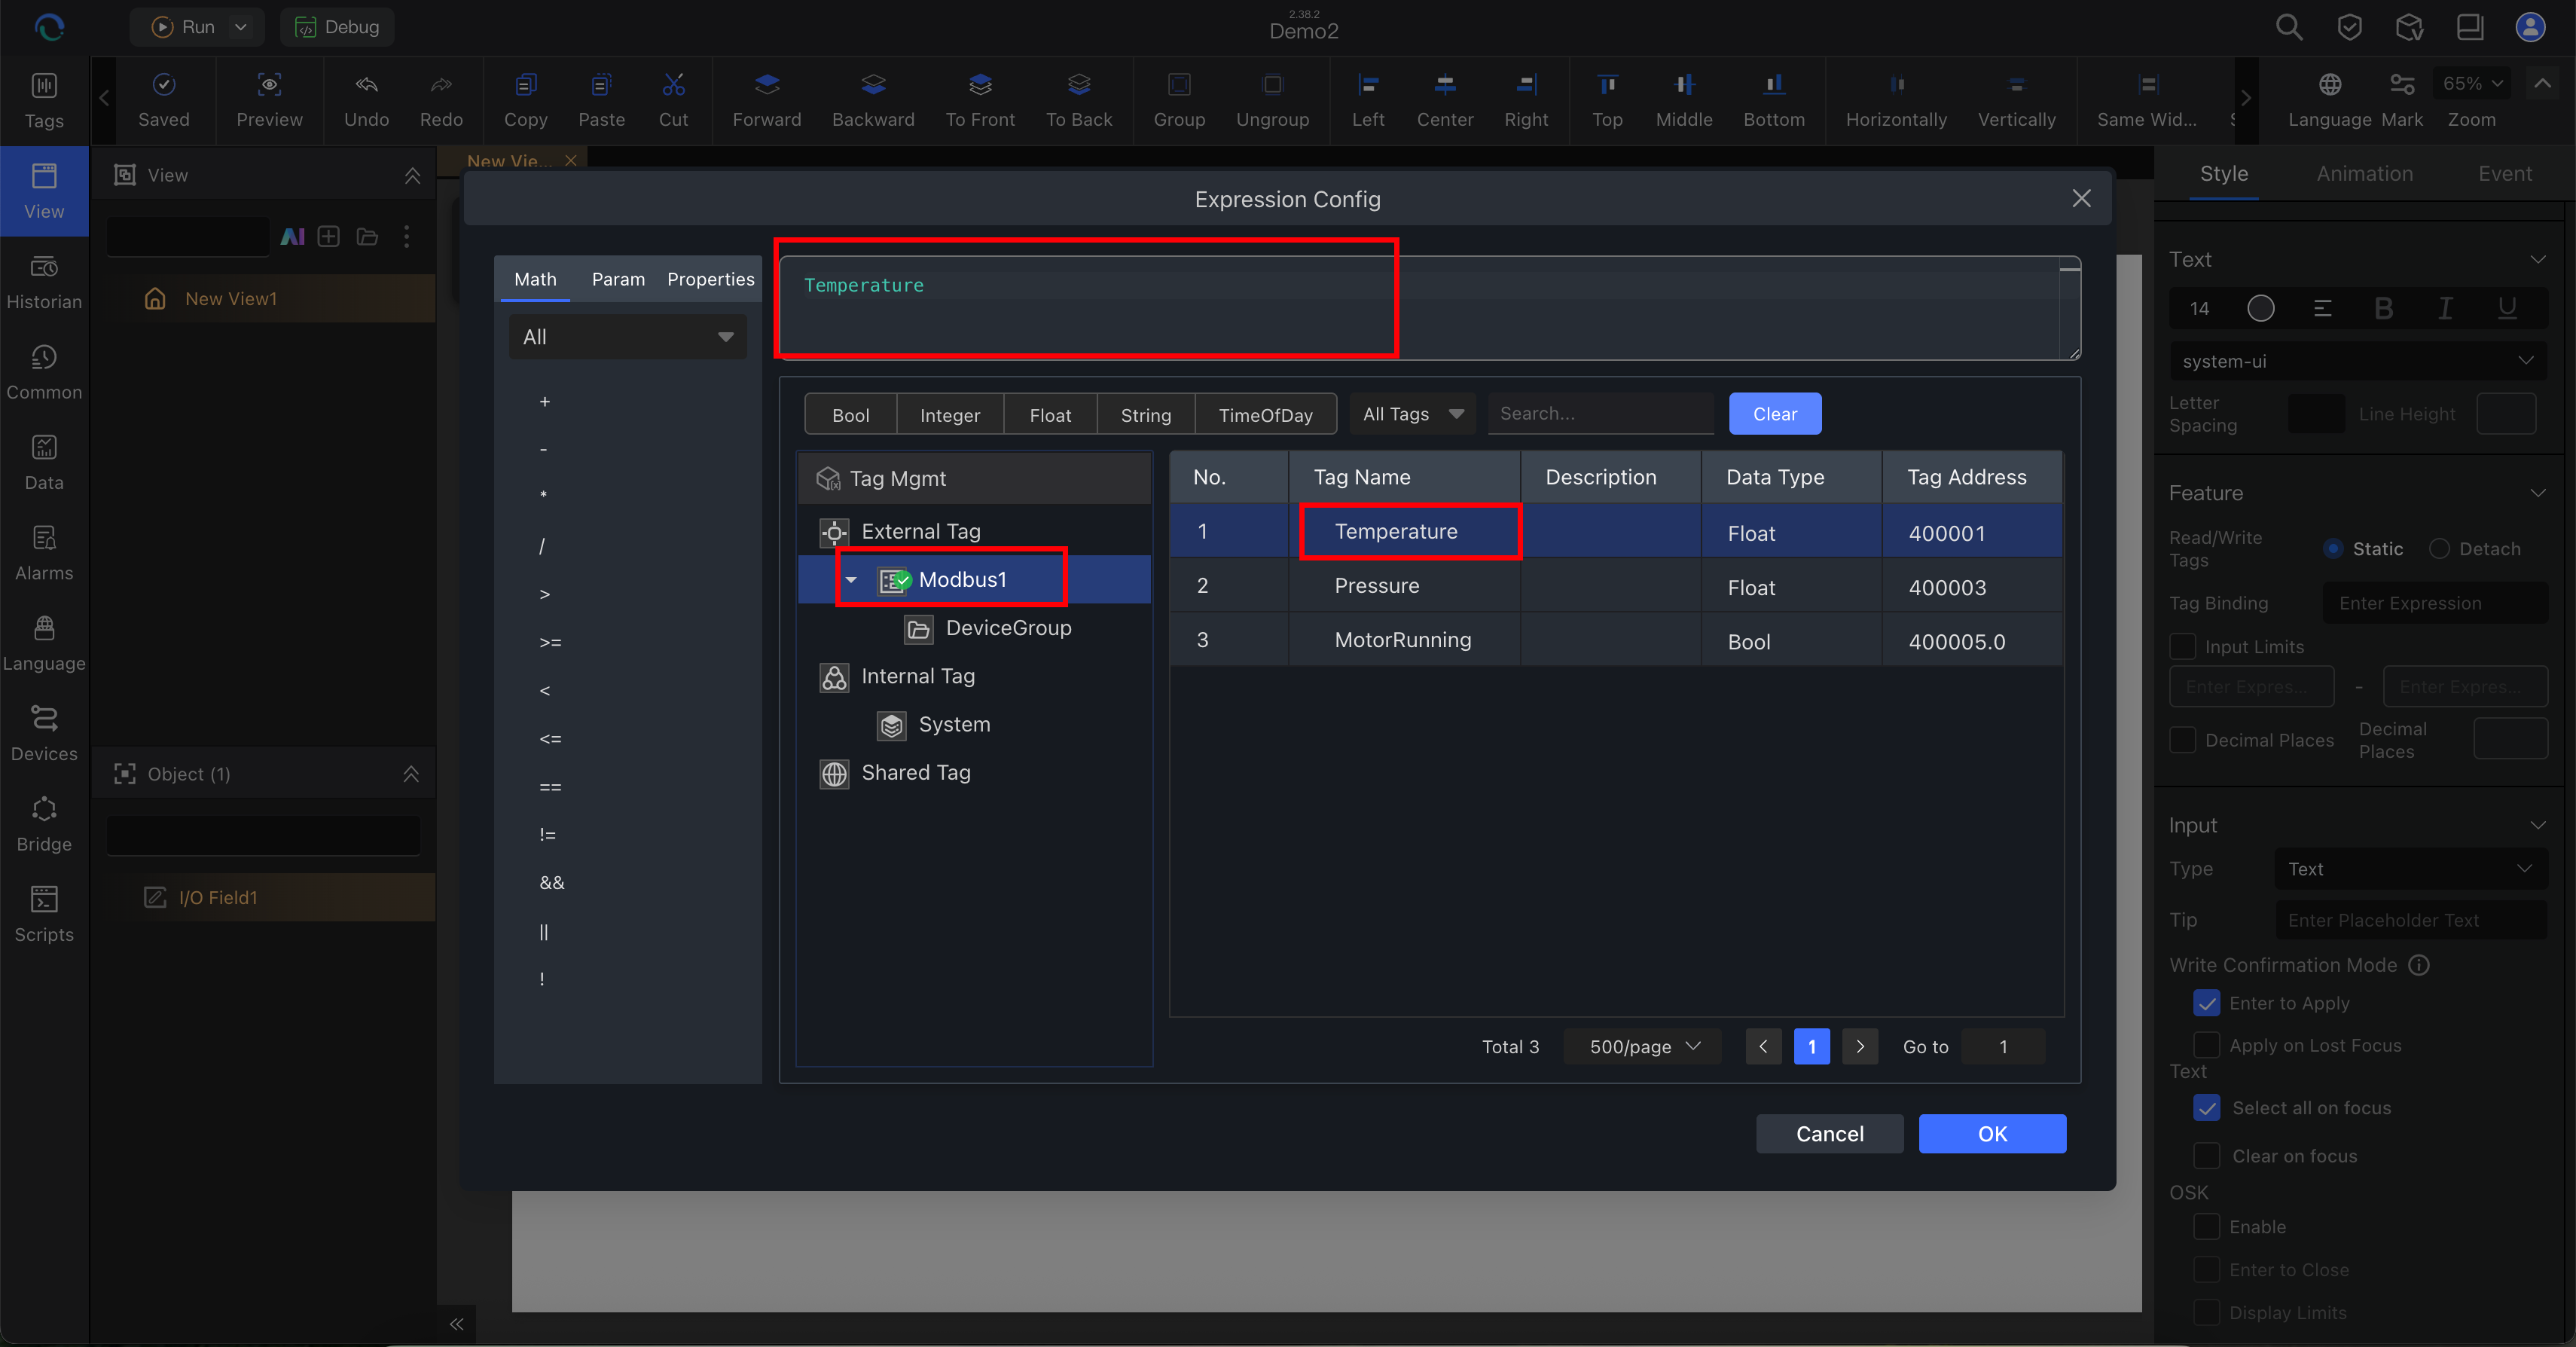Click the Tag Binding expression field
This screenshot has width=2576, height=1347.
pyautogui.click(x=2434, y=603)
